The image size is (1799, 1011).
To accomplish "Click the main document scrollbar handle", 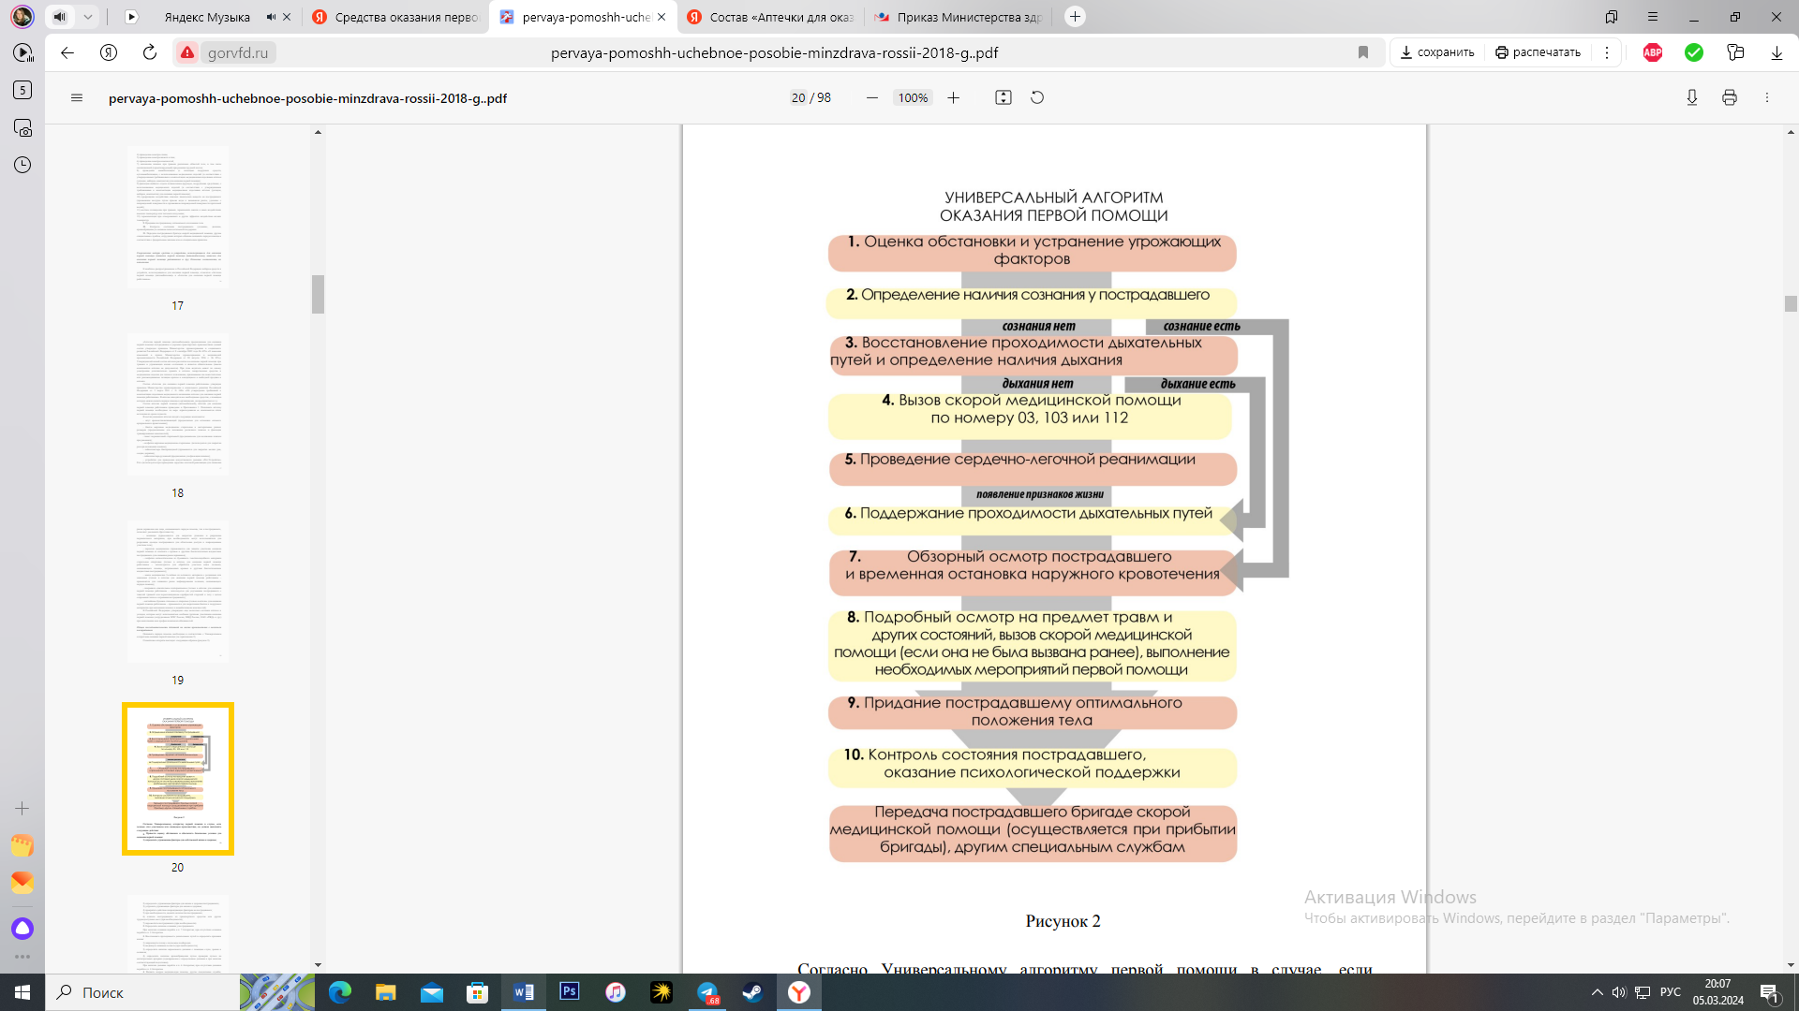I will [x=1792, y=303].
